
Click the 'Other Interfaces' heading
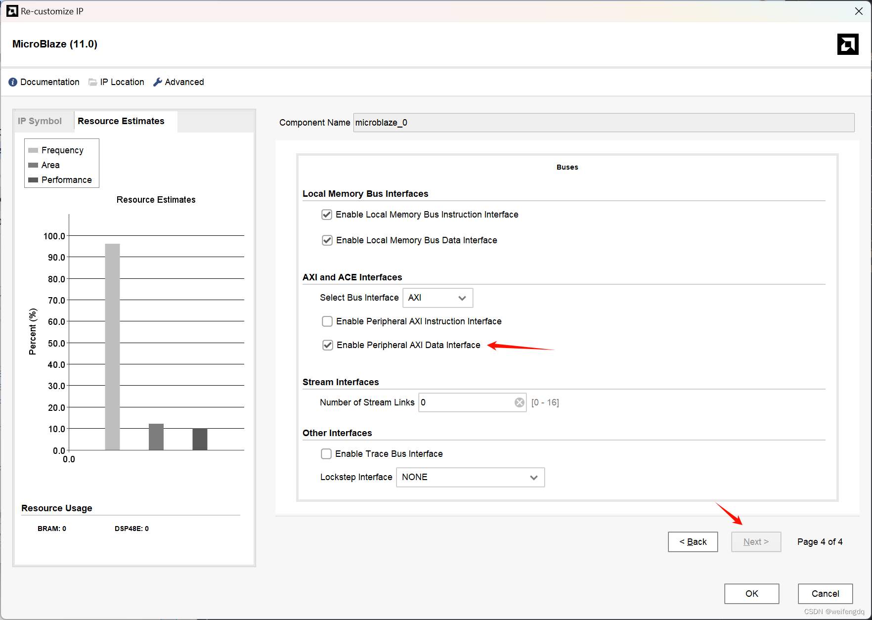(x=337, y=433)
